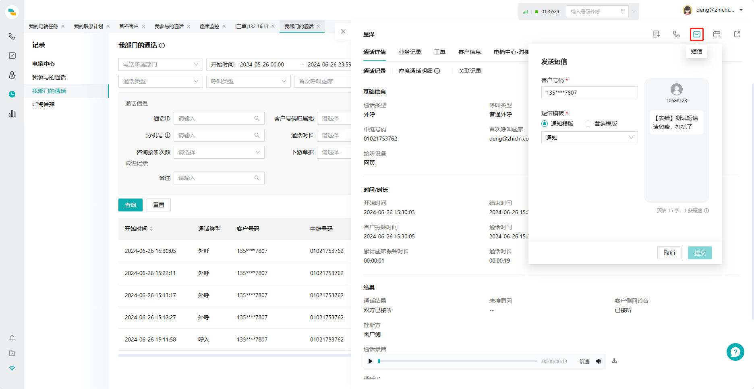This screenshot has height=389, width=754.
Task: Click the network status Wi-Fi icon
Action: click(12, 368)
